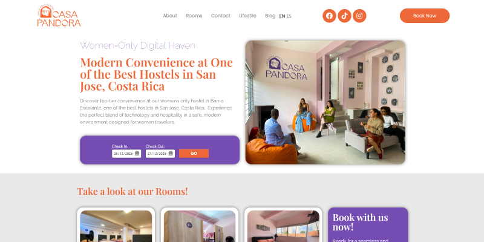Visit the Blog page
Viewport: 484px width, 242px height.
pyautogui.click(x=270, y=16)
